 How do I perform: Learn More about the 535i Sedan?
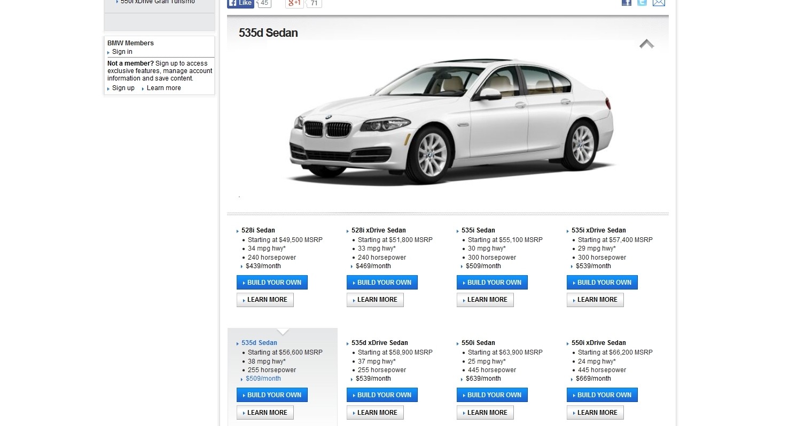[485, 300]
